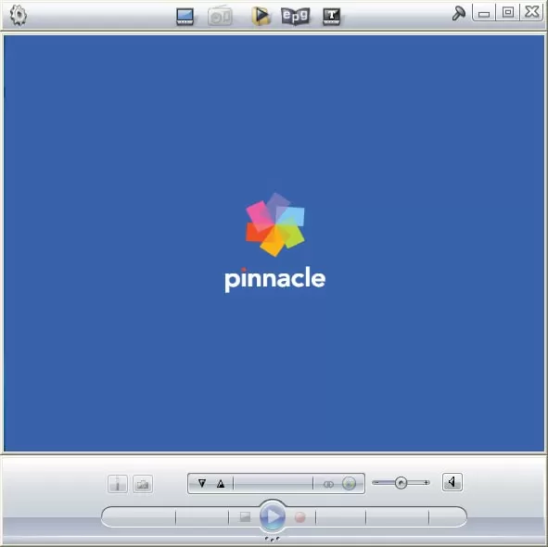The height and width of the screenshot is (547, 548).
Task: Click the round green button in the channel bar
Action: [x=349, y=484]
